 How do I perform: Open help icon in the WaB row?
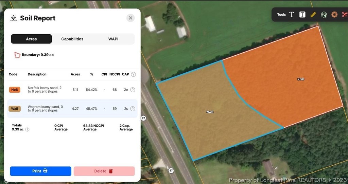click(x=133, y=109)
